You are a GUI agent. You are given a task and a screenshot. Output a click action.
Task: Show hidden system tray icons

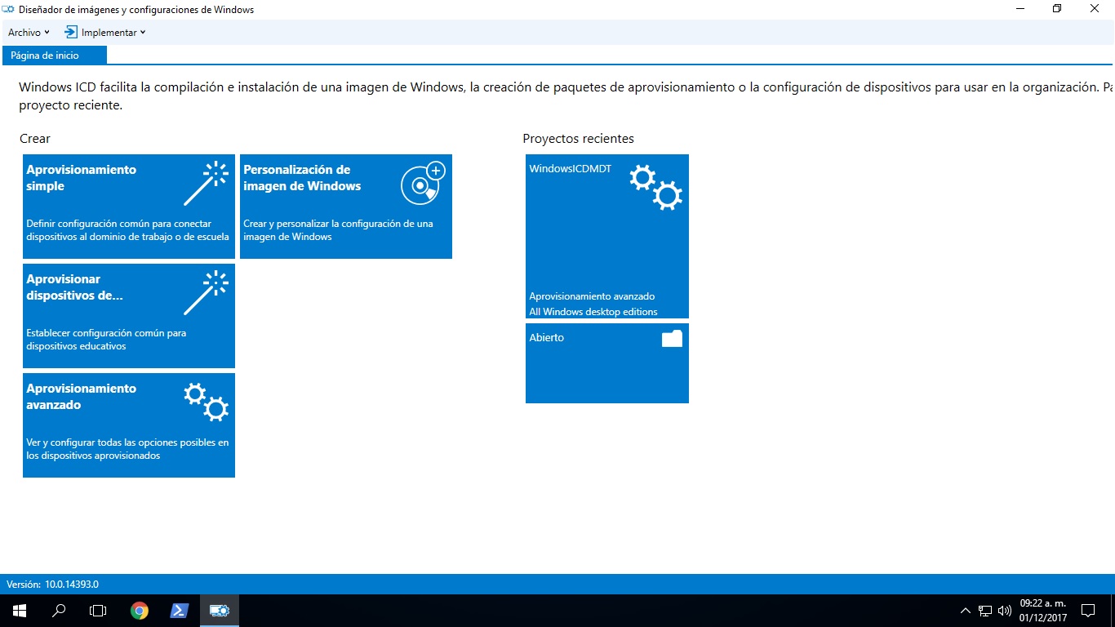click(966, 611)
